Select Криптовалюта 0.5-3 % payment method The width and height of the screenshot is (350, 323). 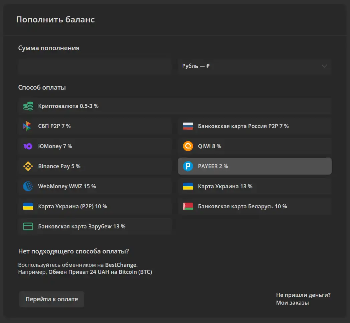point(175,106)
